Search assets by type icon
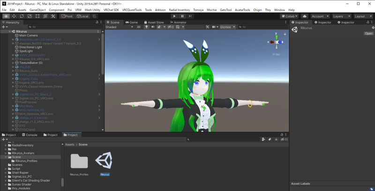Screen dimensions: 375x191 (263, 140)
